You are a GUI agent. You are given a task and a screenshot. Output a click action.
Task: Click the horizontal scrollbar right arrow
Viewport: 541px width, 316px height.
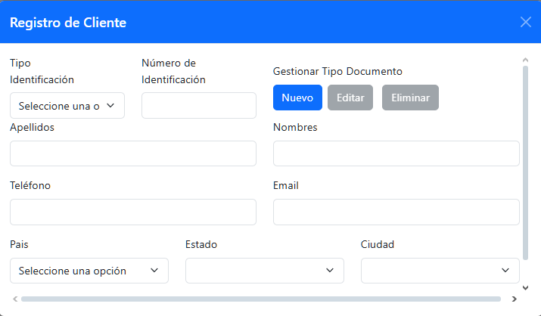pos(514,299)
